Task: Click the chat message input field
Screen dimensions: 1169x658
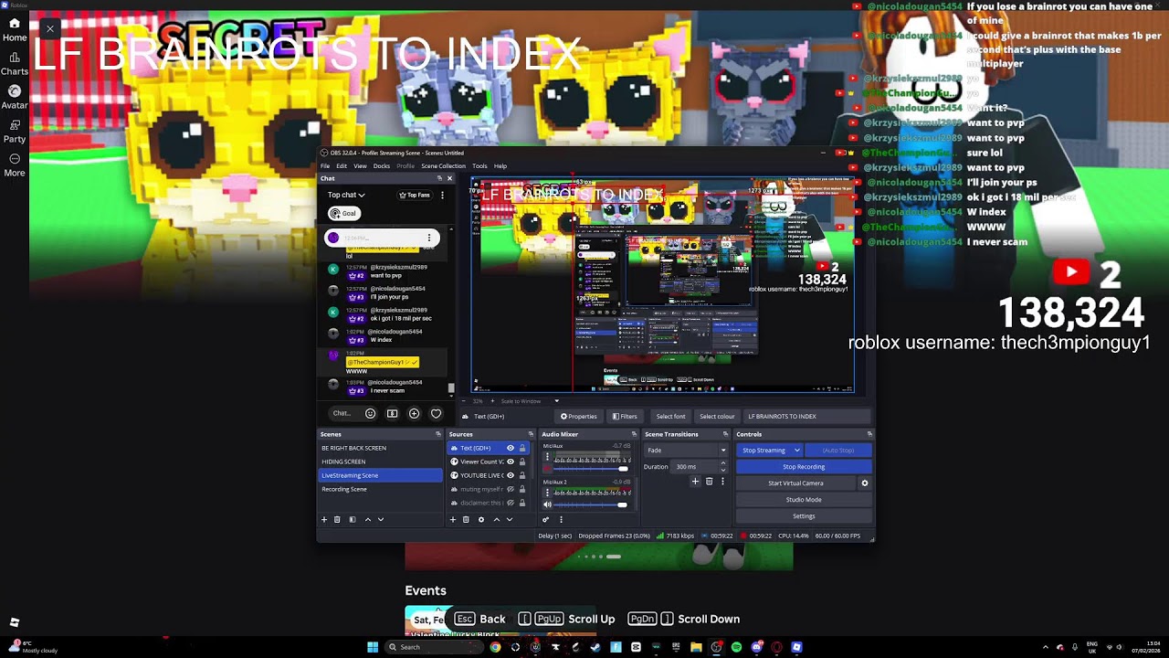Action: 341,413
